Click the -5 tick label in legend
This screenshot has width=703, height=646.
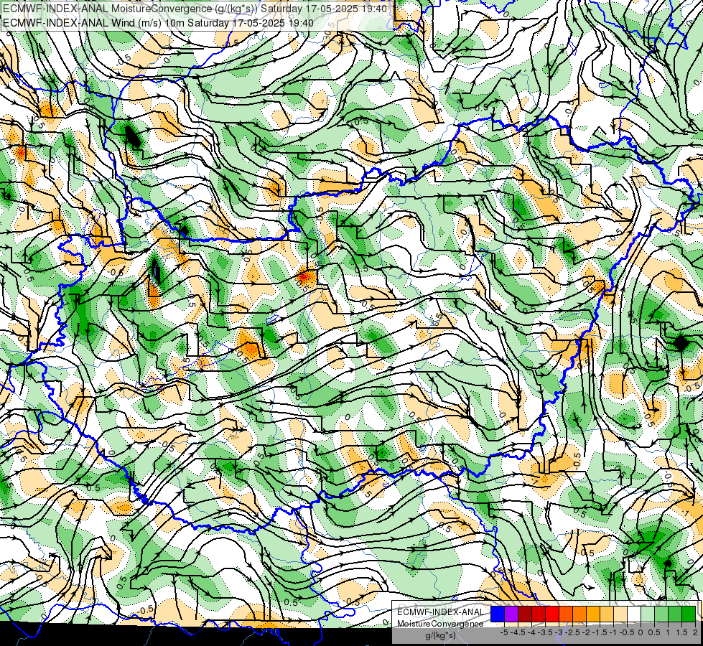(x=504, y=632)
